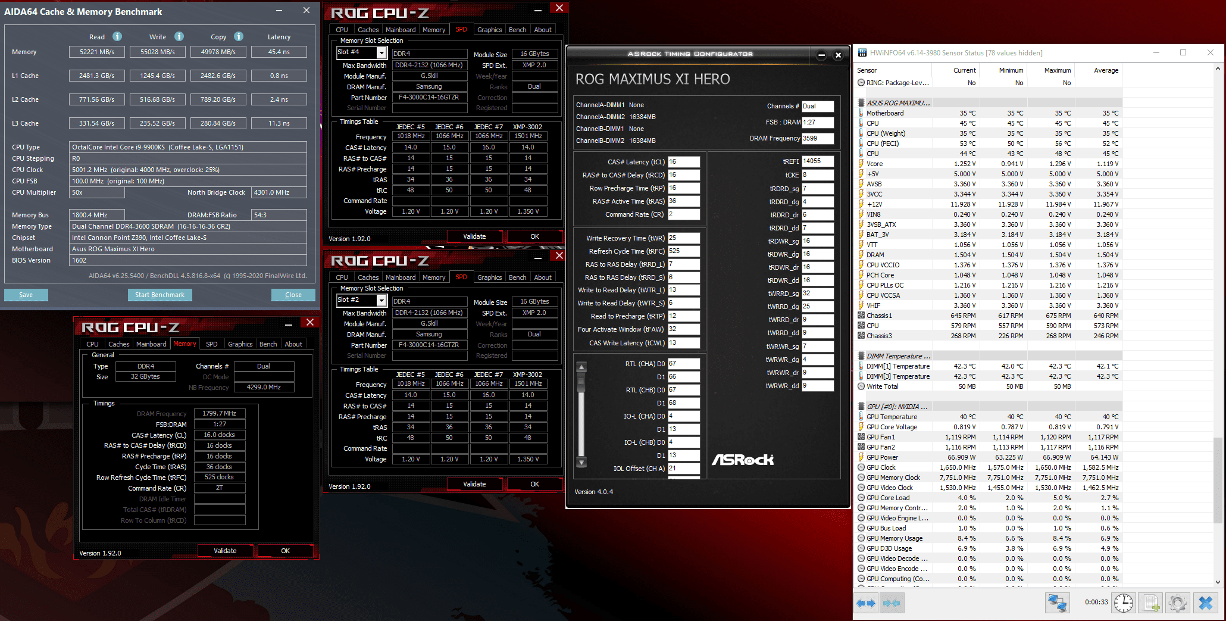Open the Slot #4 dropdown in CPU-Z
1226x621 pixels.
pos(381,53)
